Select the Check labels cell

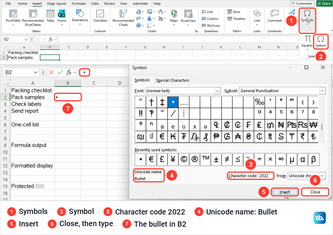(33, 104)
